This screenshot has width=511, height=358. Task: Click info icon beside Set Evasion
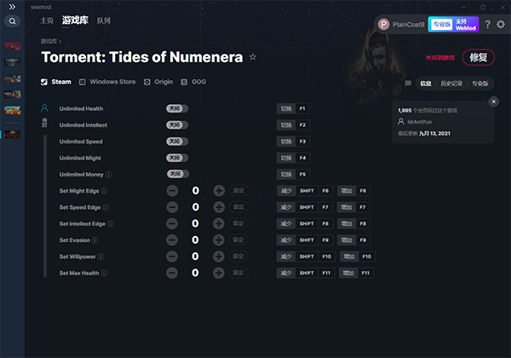pos(95,240)
